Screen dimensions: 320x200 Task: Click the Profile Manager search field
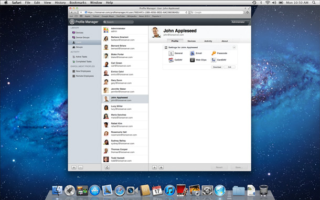click(x=119, y=22)
